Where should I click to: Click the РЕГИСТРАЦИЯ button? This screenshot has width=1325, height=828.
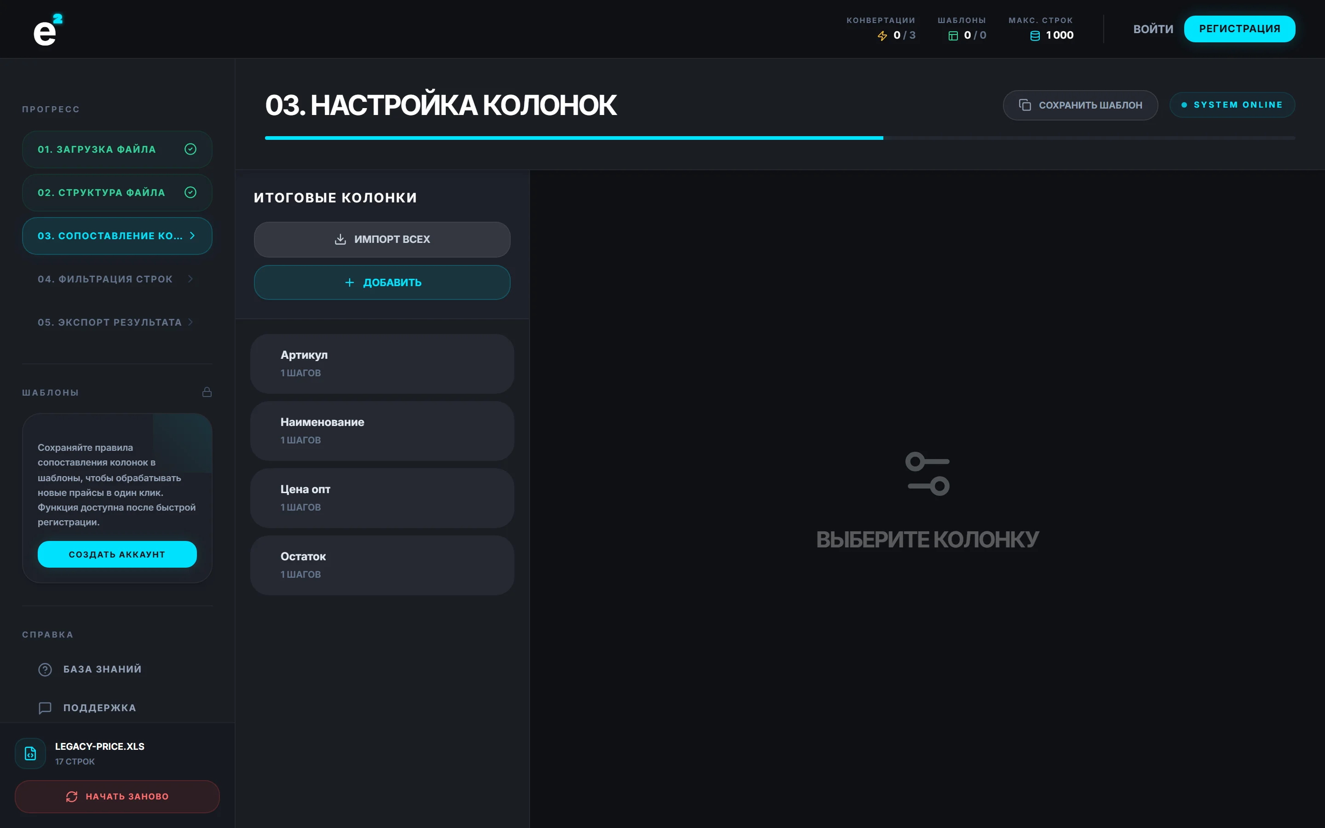coord(1239,29)
